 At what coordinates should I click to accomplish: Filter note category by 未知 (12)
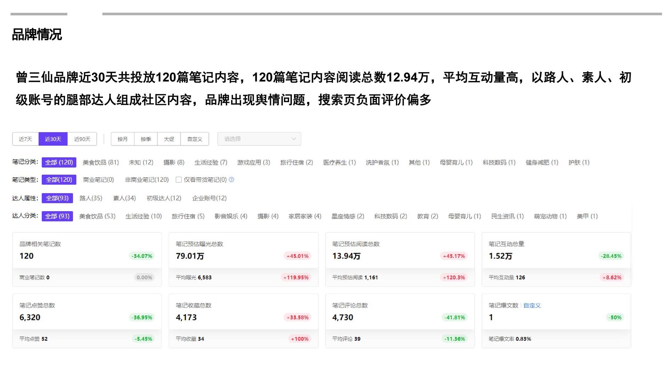point(141,162)
